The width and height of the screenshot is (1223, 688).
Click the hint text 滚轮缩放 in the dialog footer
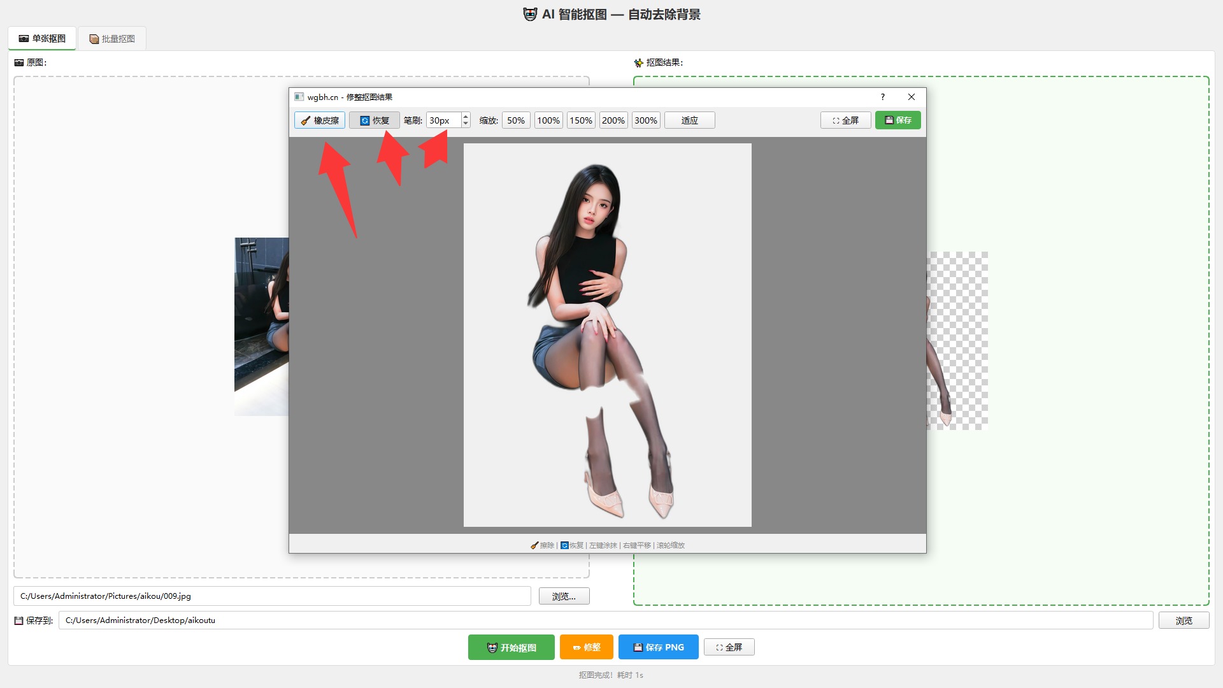click(x=671, y=545)
